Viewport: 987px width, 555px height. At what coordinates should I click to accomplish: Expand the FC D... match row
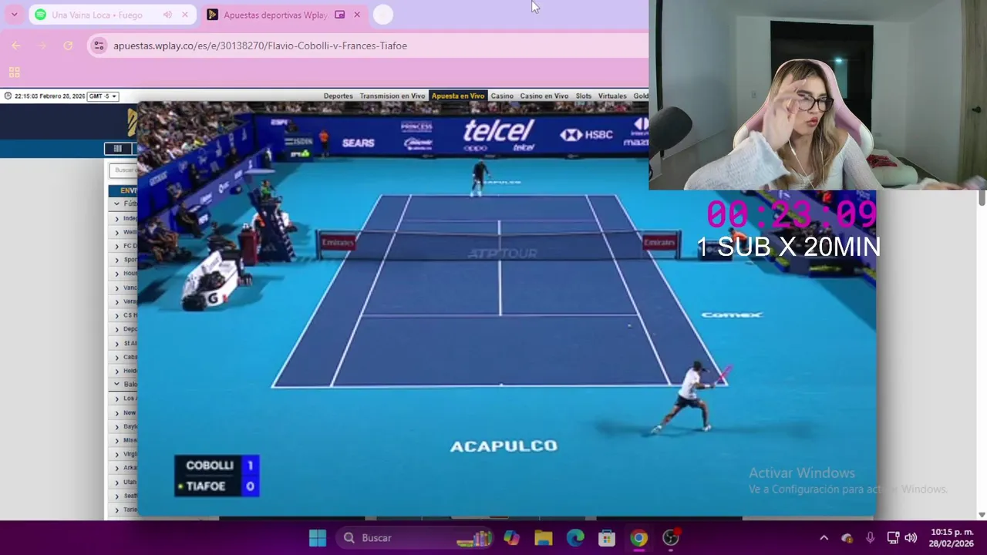coord(116,247)
